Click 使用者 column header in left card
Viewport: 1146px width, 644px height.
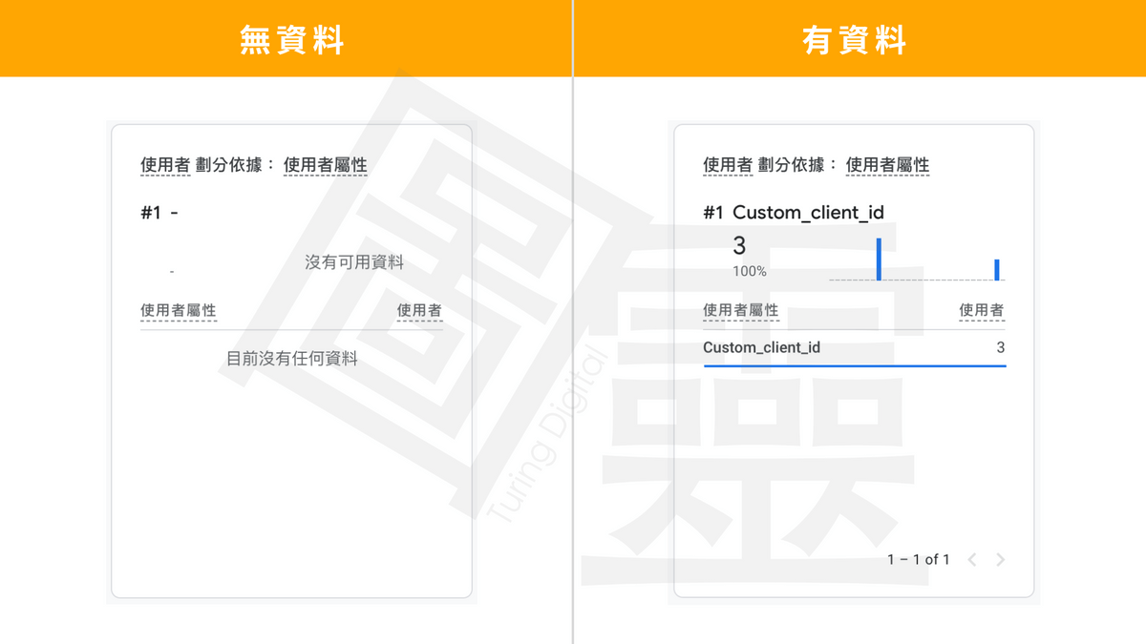pos(419,311)
